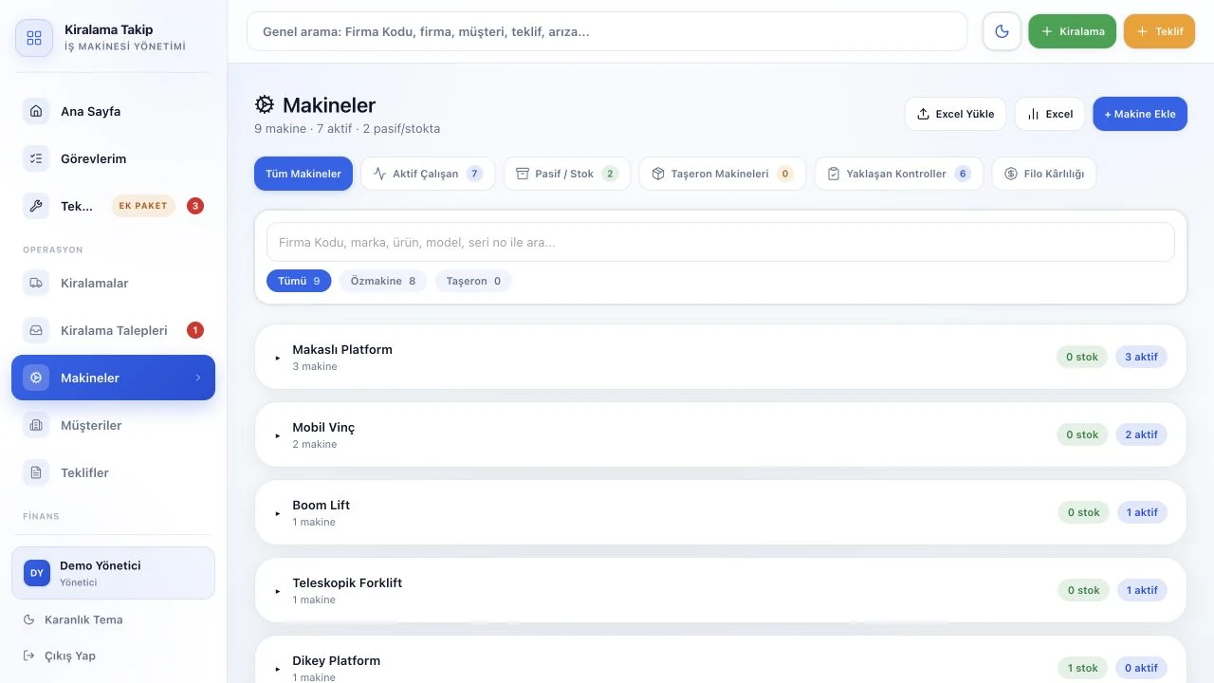
Task: Open Kiralama Talepleri inbox icon
Action: tap(36, 330)
